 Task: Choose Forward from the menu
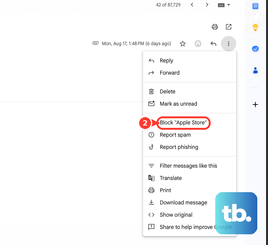pos(190,73)
